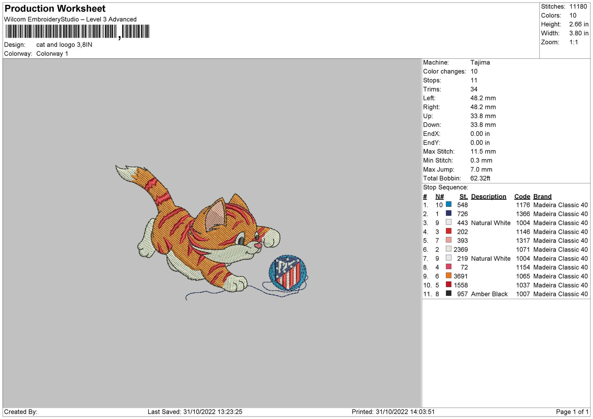The width and height of the screenshot is (593, 419).
Task: Select the red swatch for code 1146
Action: coord(449,231)
